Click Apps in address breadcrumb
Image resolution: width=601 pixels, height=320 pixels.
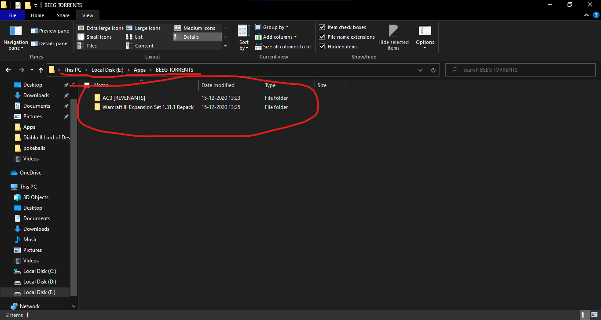139,70
